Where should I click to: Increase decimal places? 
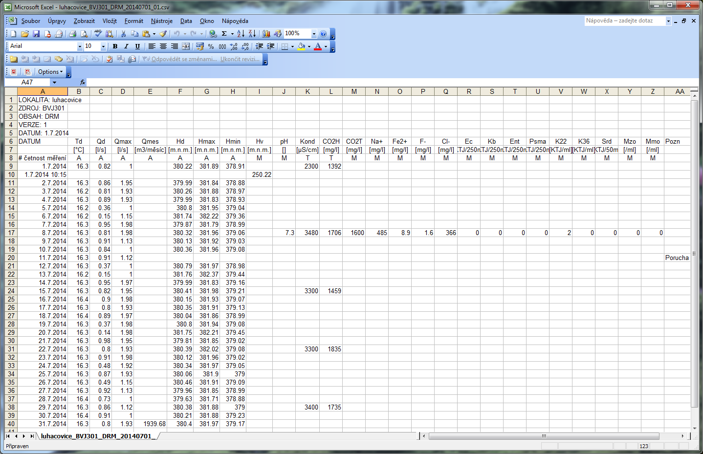(x=234, y=46)
